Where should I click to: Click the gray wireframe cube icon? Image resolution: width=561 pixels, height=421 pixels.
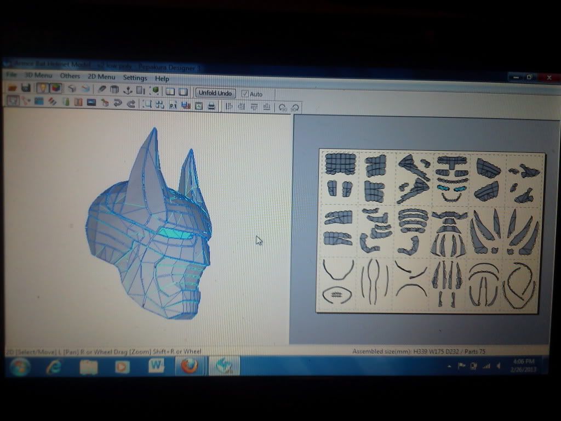[x=72, y=89]
